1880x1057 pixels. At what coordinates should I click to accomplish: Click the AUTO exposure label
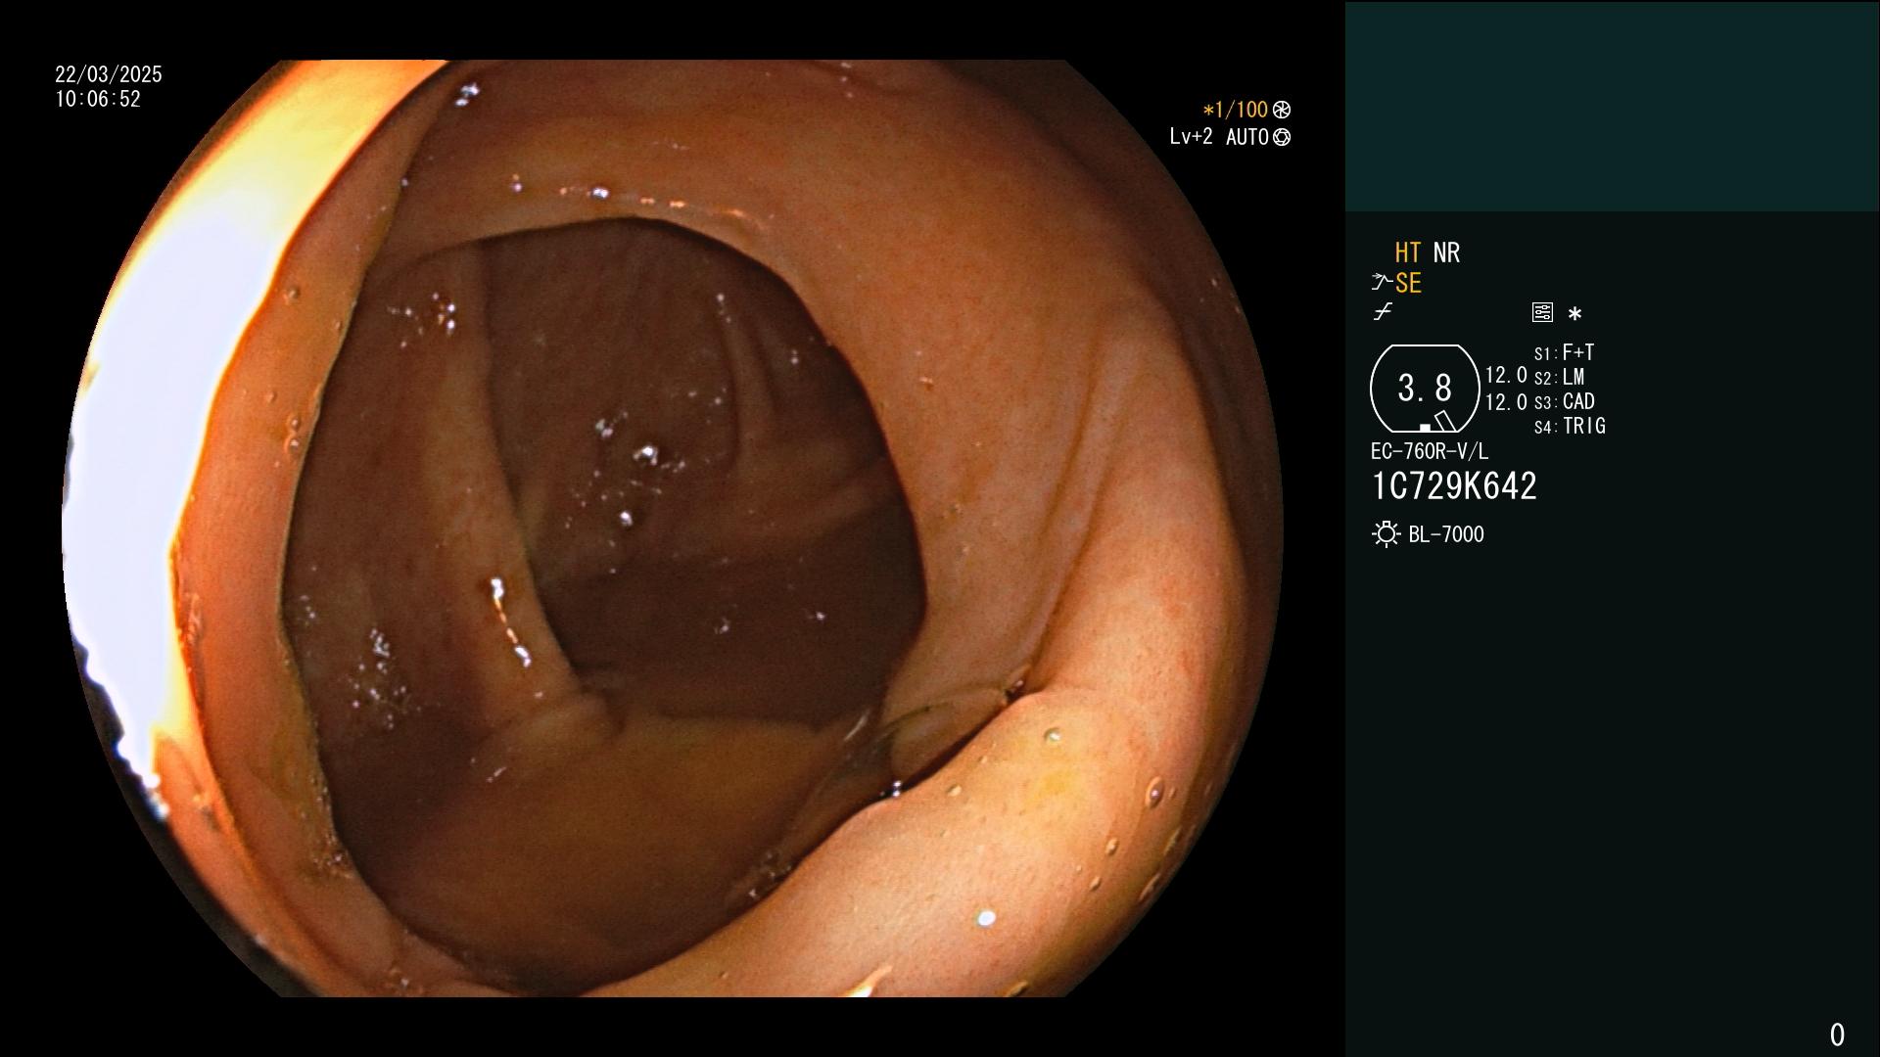1247,137
